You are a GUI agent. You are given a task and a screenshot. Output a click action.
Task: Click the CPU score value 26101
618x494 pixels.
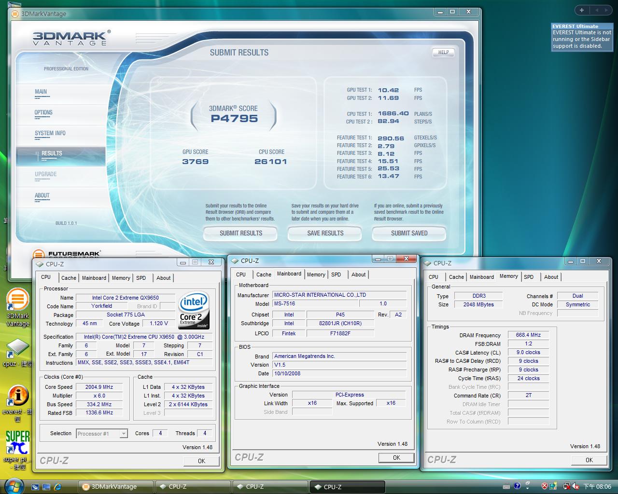point(271,162)
